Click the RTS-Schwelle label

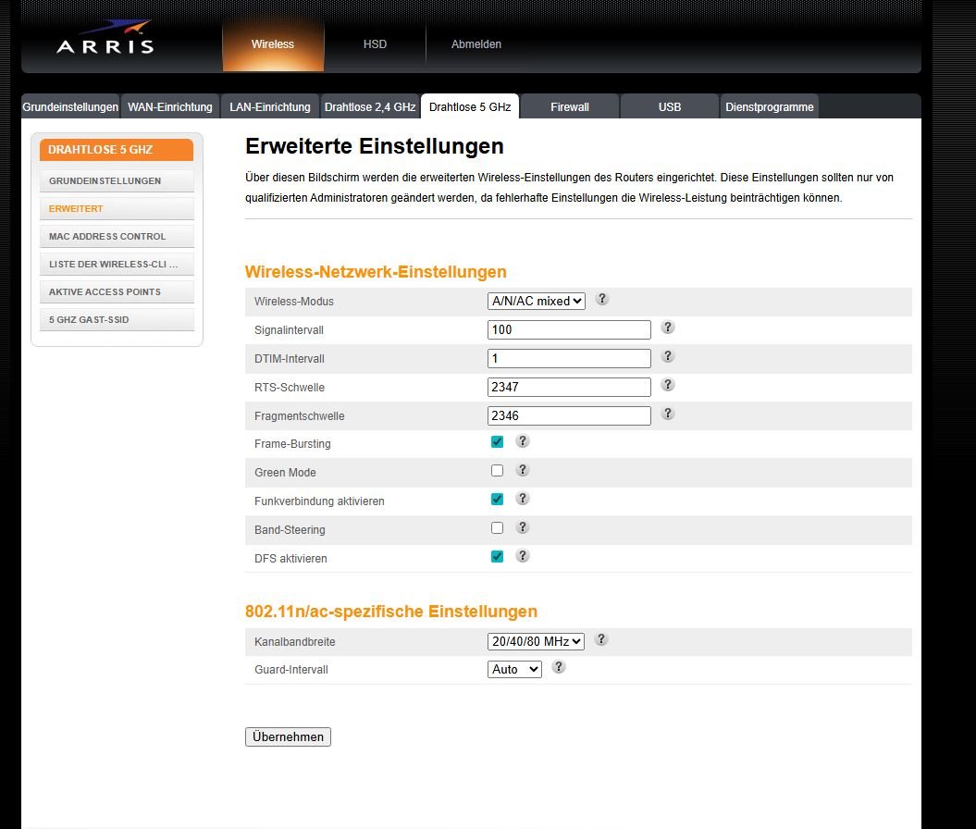click(290, 388)
